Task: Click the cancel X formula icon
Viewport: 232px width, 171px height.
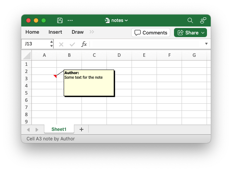Action: [x=61, y=44]
